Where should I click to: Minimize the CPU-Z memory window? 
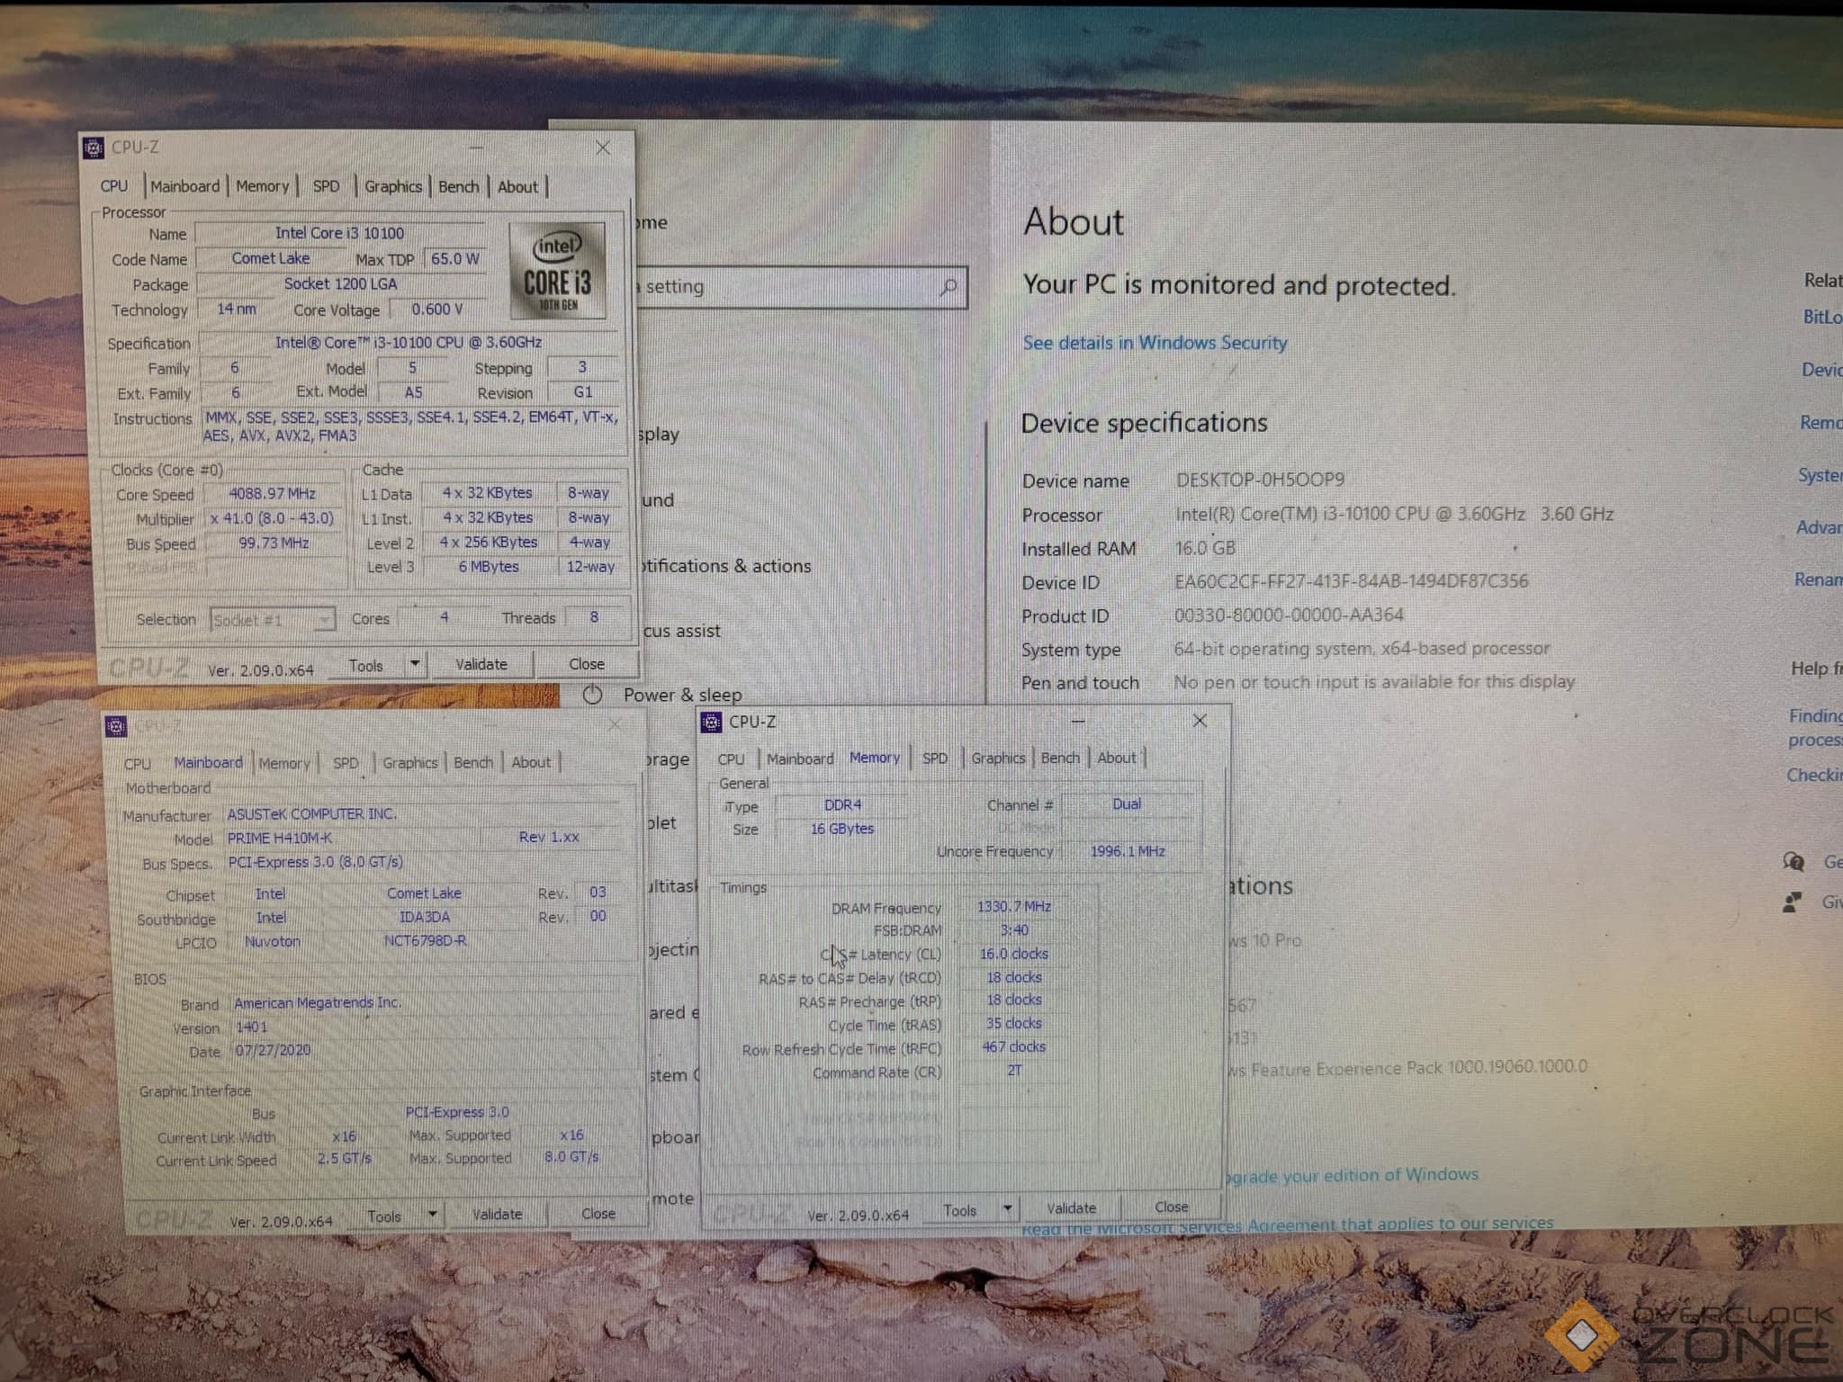(1078, 721)
